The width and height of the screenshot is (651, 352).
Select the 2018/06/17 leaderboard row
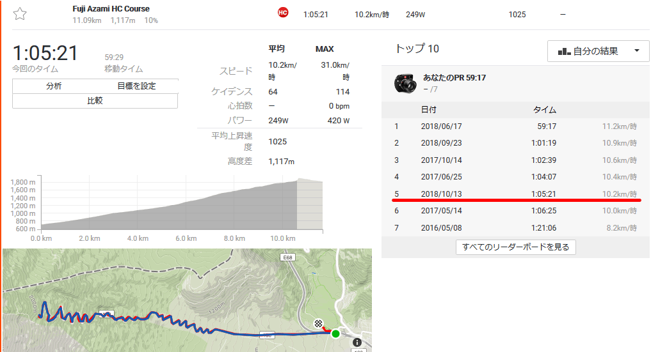(x=515, y=126)
